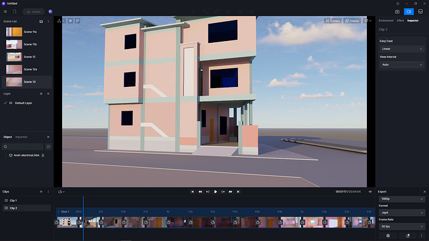The height and width of the screenshot is (241, 429).
Task: Switch to the Environment tab
Action: coord(385,20)
